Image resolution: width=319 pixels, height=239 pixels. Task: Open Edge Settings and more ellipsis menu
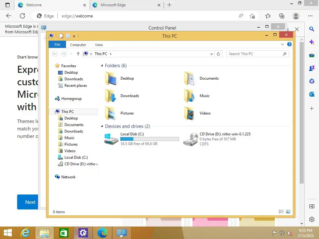tap(310, 16)
